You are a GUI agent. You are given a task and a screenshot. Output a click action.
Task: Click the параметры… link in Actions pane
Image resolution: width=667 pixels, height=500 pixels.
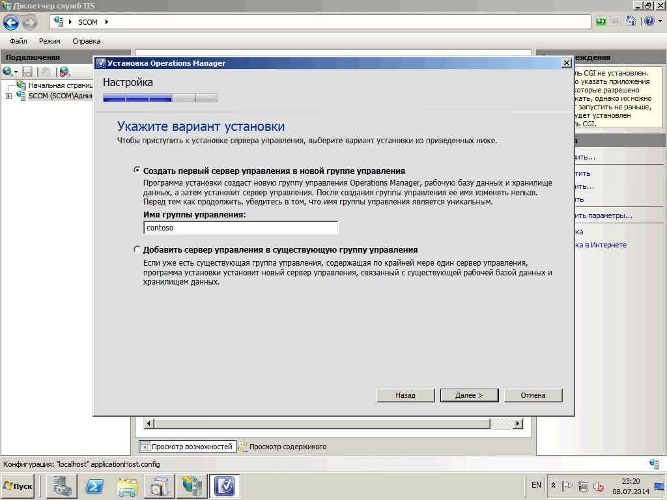(x=603, y=215)
